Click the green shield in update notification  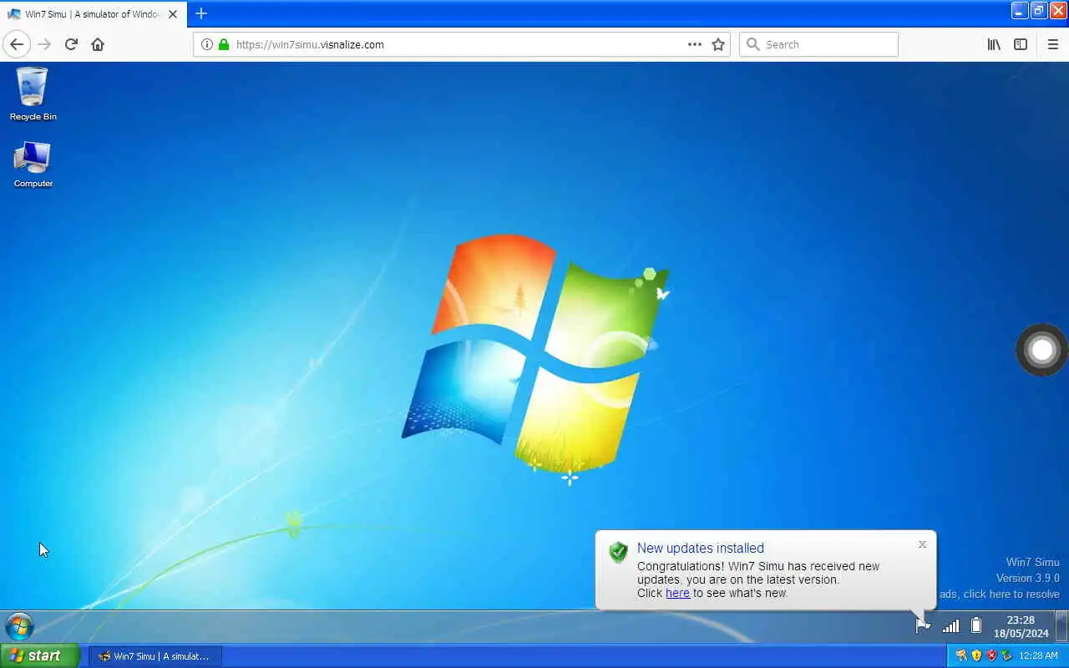pos(618,551)
